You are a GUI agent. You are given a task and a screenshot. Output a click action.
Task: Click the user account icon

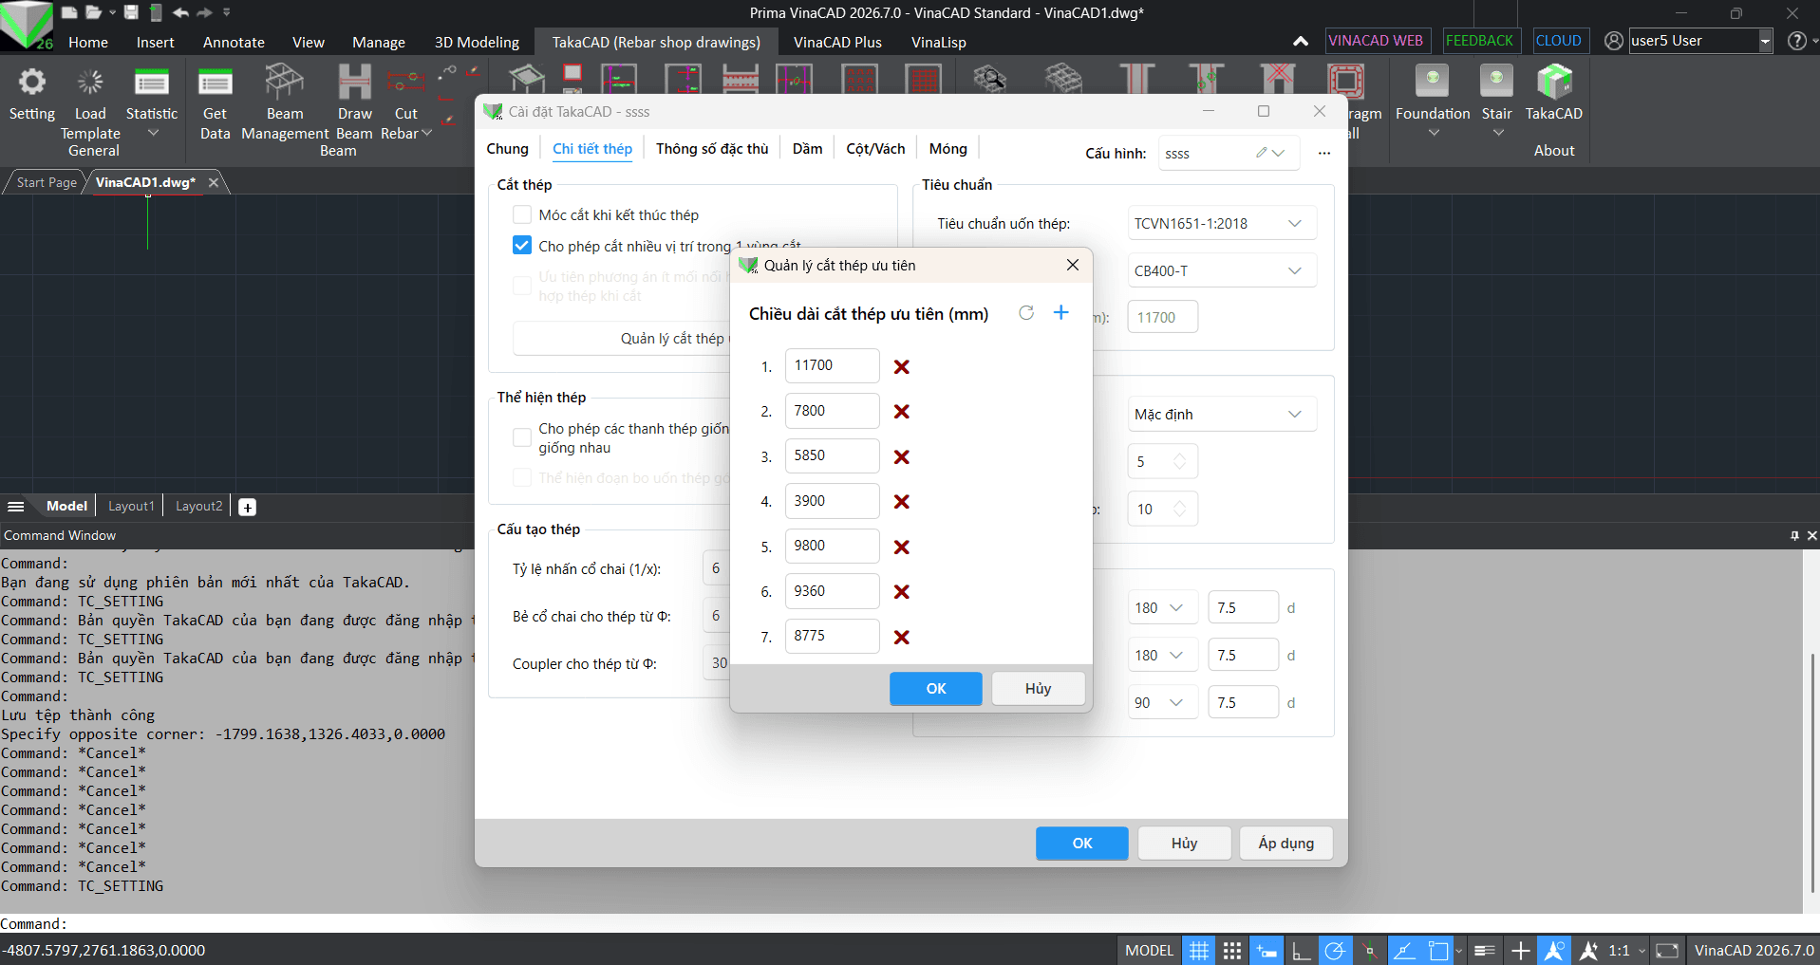point(1614,41)
